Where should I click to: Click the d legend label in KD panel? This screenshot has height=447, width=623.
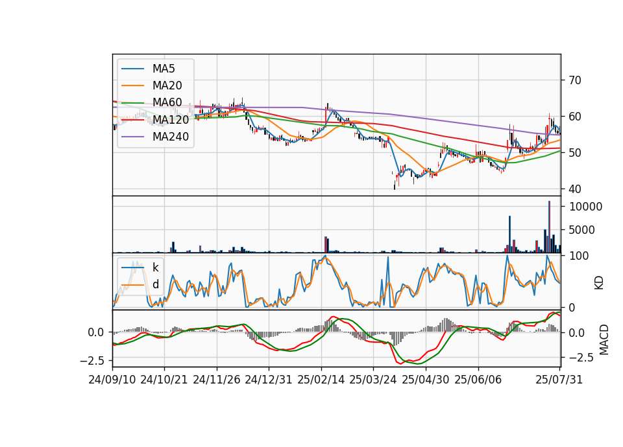click(156, 284)
